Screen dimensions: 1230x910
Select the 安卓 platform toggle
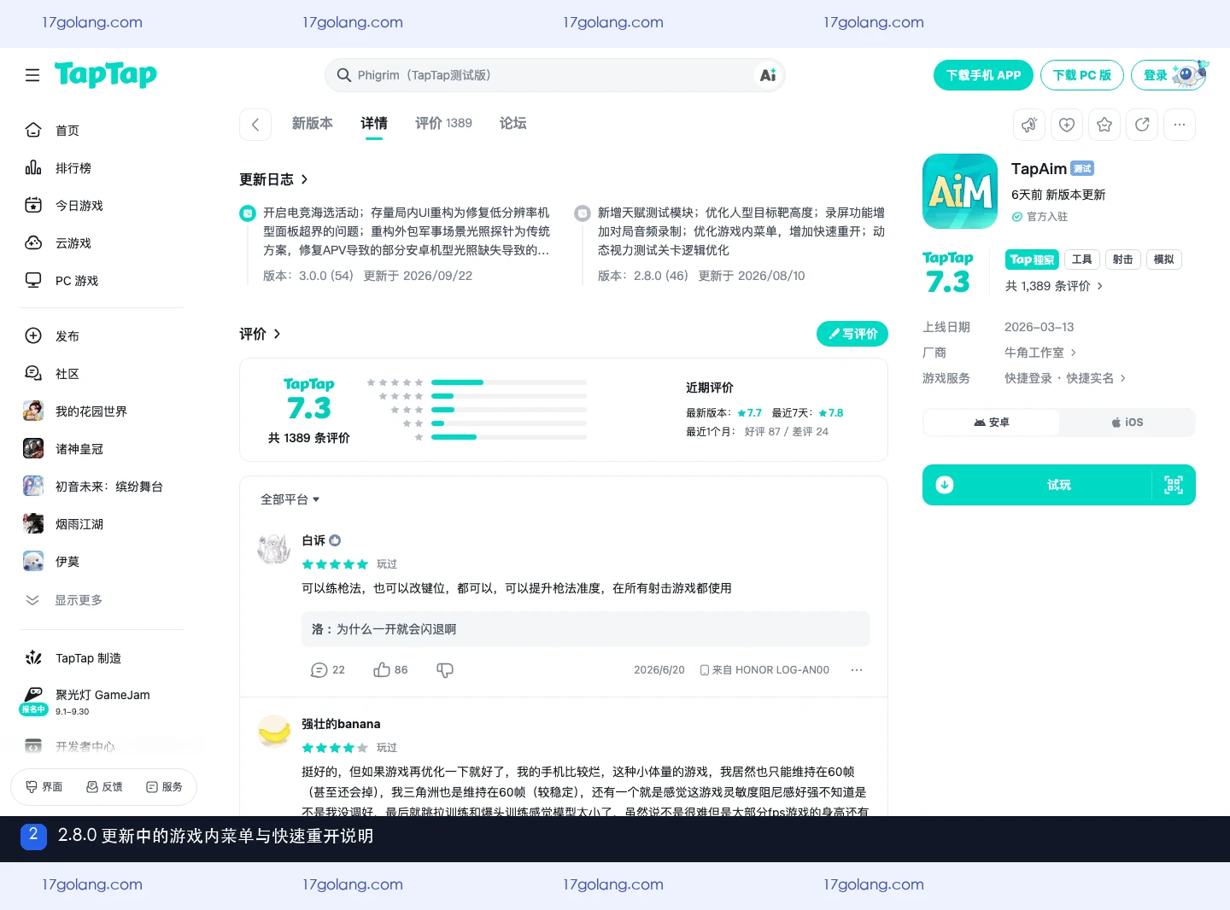[992, 423]
